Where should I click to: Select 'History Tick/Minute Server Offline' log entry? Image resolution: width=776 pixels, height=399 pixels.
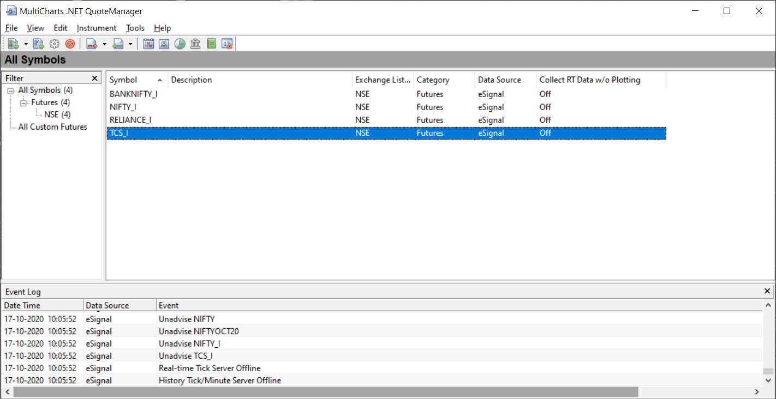click(x=382, y=380)
